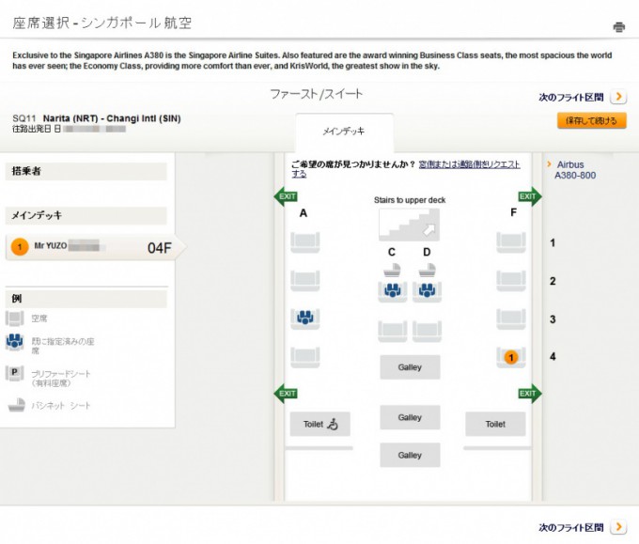Click occupied seat 2C
639x544 pixels.
pyautogui.click(x=393, y=291)
